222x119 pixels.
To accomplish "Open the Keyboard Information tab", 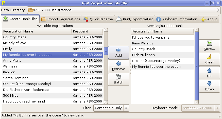I will 177,19.
